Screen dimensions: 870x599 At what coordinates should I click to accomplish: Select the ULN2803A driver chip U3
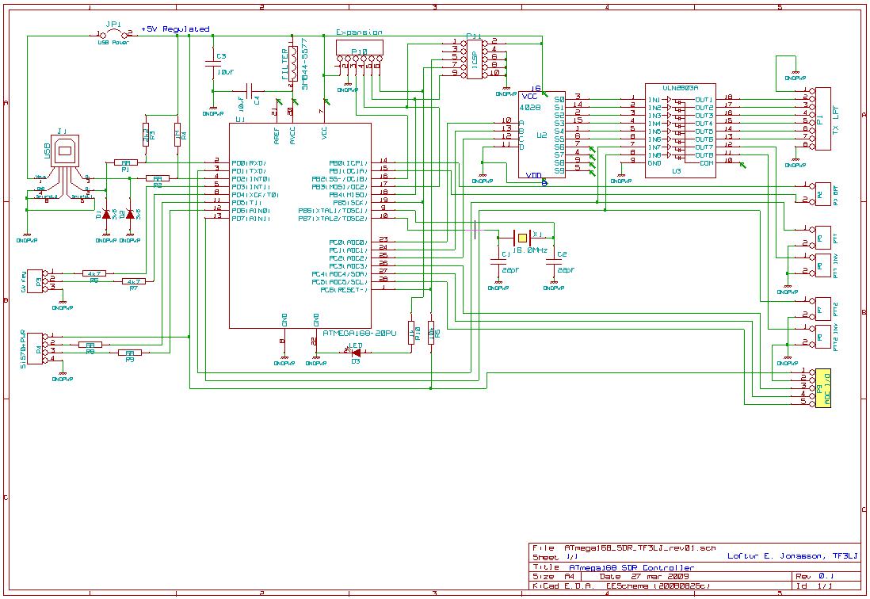[681, 130]
